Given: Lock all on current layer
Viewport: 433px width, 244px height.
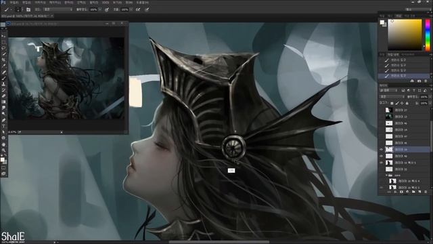Looking at the screenshot, I should tap(407, 103).
